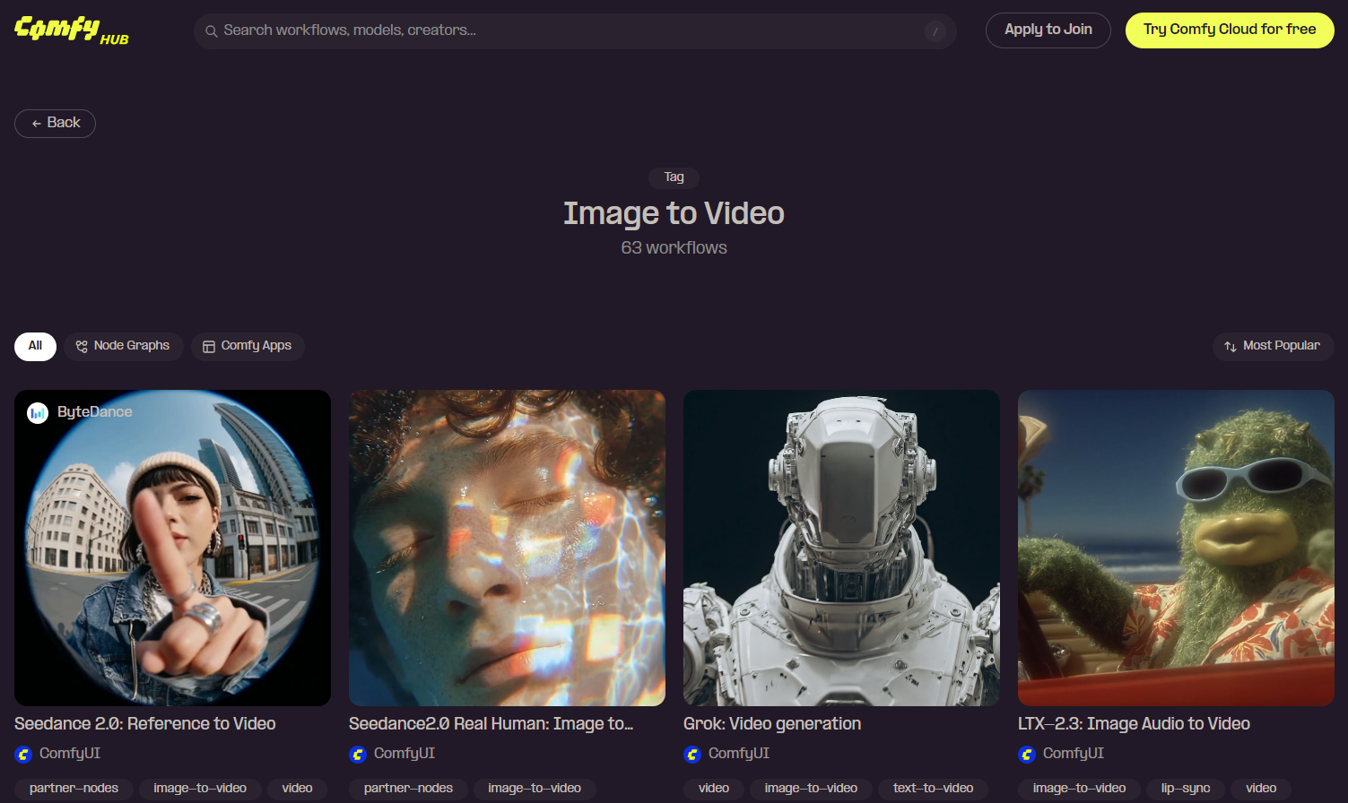Click the ComfyUI badge under Grok: Video generation
Screen dimensions: 1348x803
click(x=693, y=755)
